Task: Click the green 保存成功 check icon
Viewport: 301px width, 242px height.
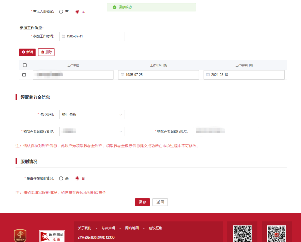Action: click(114, 7)
